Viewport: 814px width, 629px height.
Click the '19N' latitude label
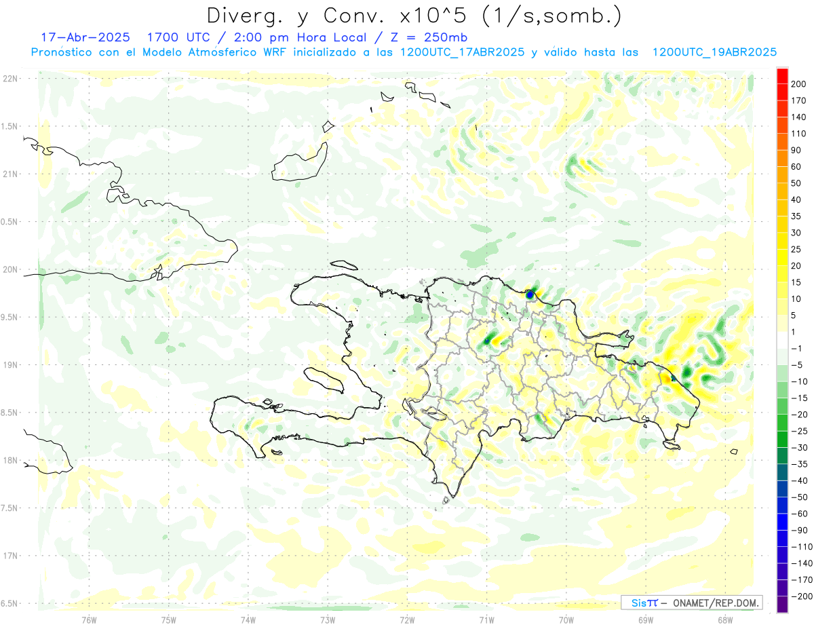tap(10, 365)
